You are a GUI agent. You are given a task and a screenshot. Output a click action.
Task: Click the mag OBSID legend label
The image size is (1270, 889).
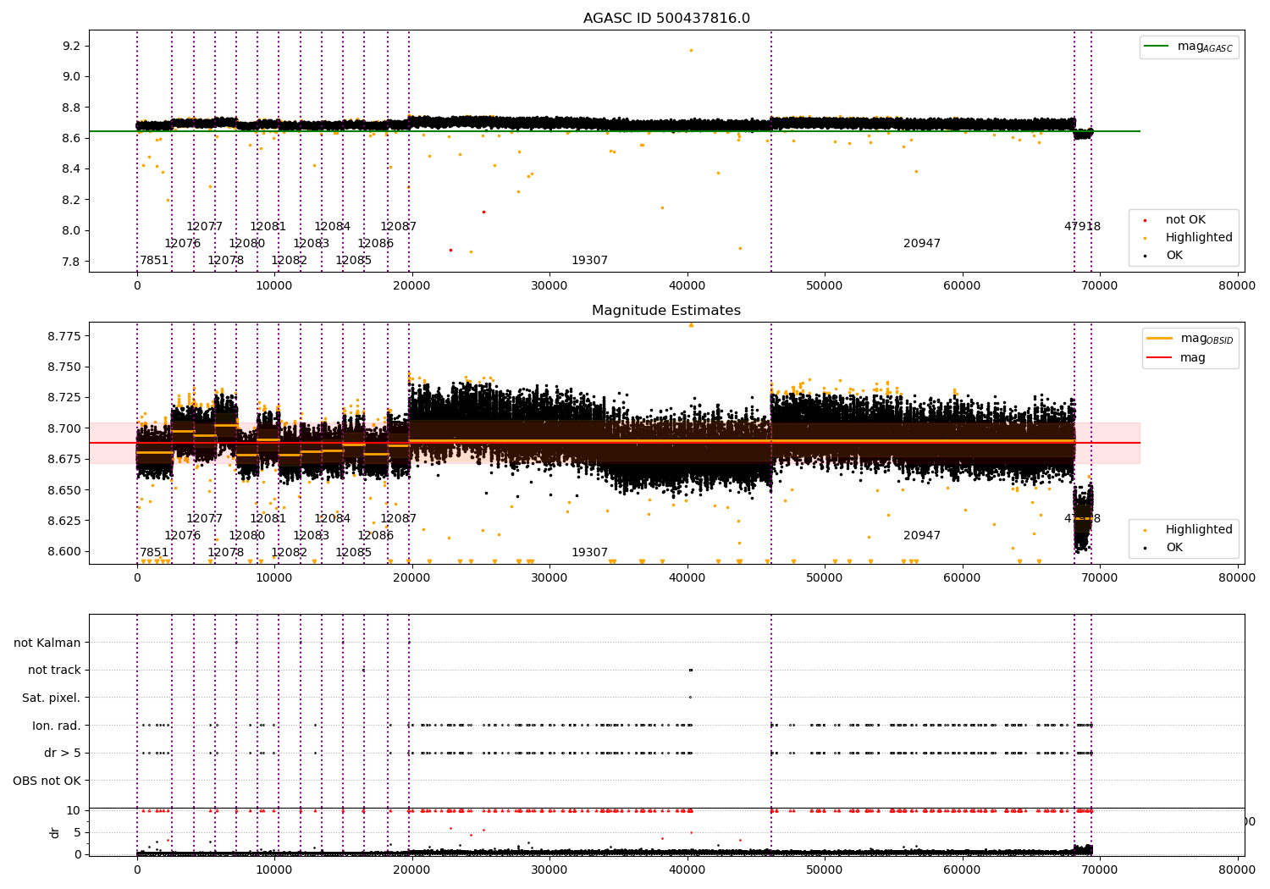[1206, 340]
